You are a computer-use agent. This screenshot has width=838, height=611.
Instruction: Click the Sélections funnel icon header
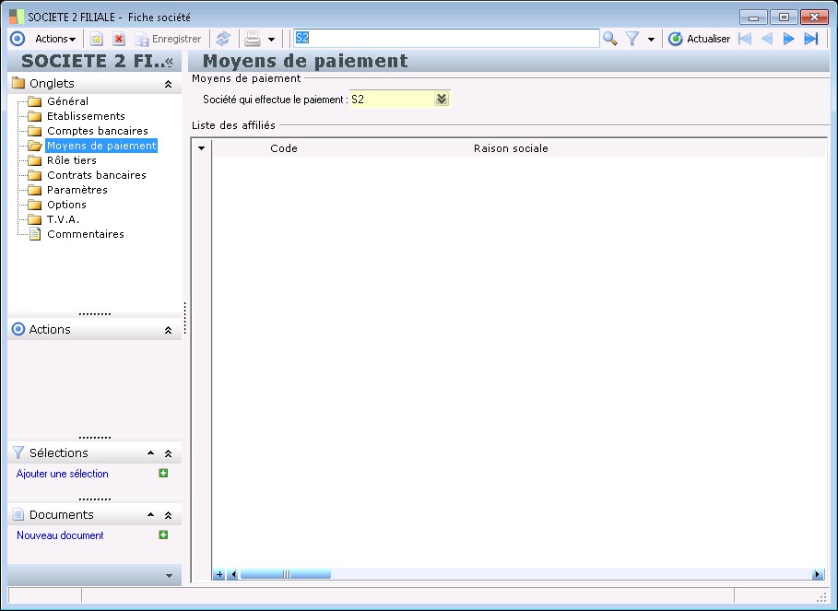(x=18, y=452)
